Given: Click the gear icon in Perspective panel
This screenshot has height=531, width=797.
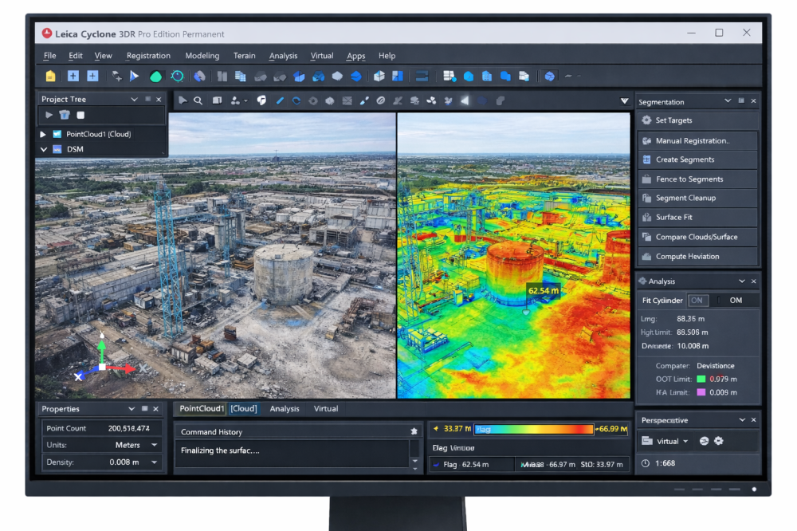Looking at the screenshot, I should (719, 441).
